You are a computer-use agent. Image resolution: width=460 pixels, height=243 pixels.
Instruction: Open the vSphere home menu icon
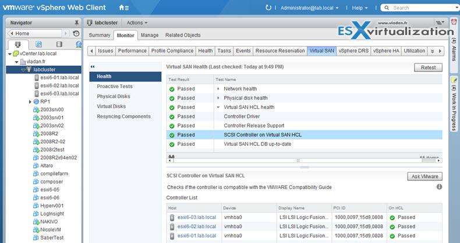pos(124,8)
